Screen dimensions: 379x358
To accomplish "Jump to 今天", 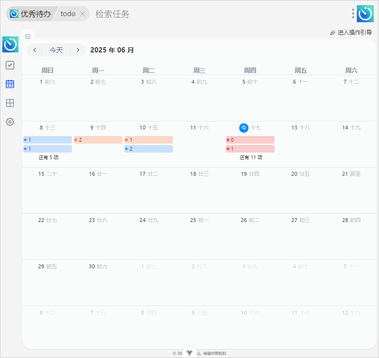I will [56, 50].
